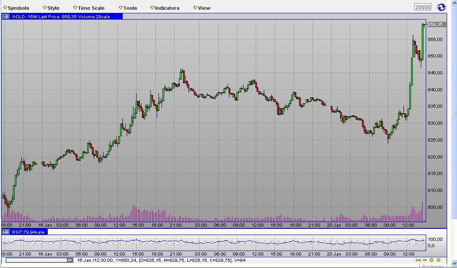Select the crosshair zoom icon in the status bar
Image resolution: width=457 pixels, height=268 pixels.
(x=431, y=260)
